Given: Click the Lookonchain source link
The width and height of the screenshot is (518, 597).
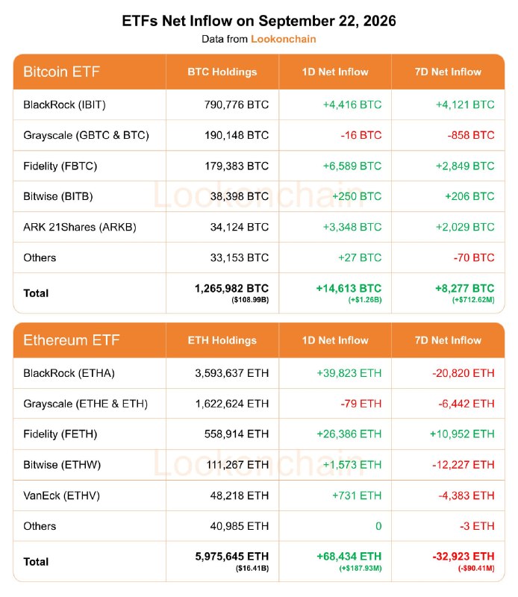Looking at the screenshot, I should pos(284,40).
